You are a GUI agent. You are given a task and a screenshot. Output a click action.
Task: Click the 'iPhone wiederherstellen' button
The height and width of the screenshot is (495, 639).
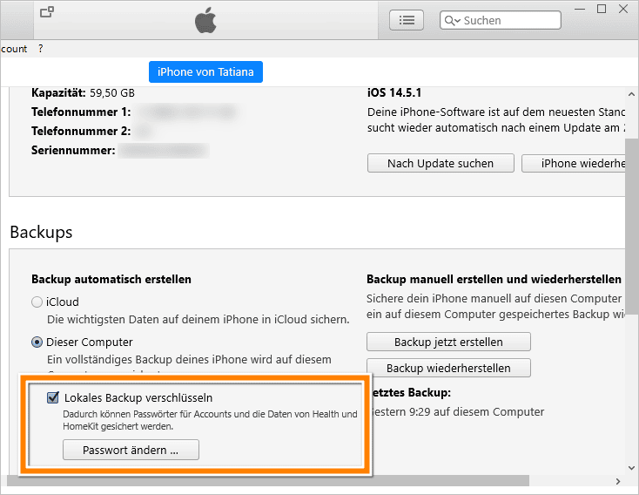tap(574, 163)
